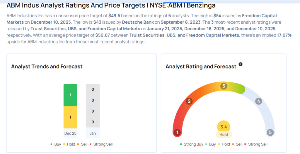Screen dimensions: 300x154
Task: Toggle the Strong Buy legend under the gauge
Action: (x=192, y=144)
